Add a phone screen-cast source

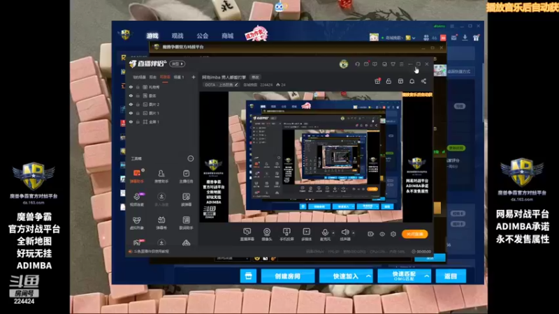286,234
